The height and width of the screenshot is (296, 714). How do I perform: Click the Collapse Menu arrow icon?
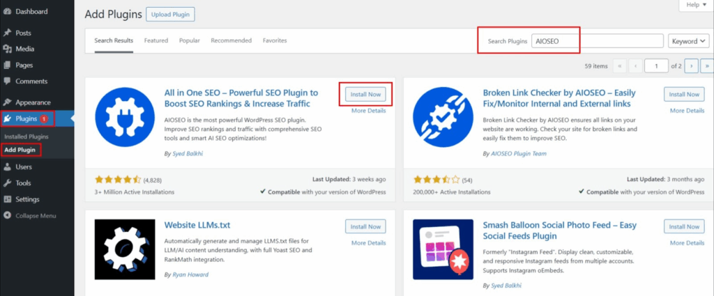[7, 215]
